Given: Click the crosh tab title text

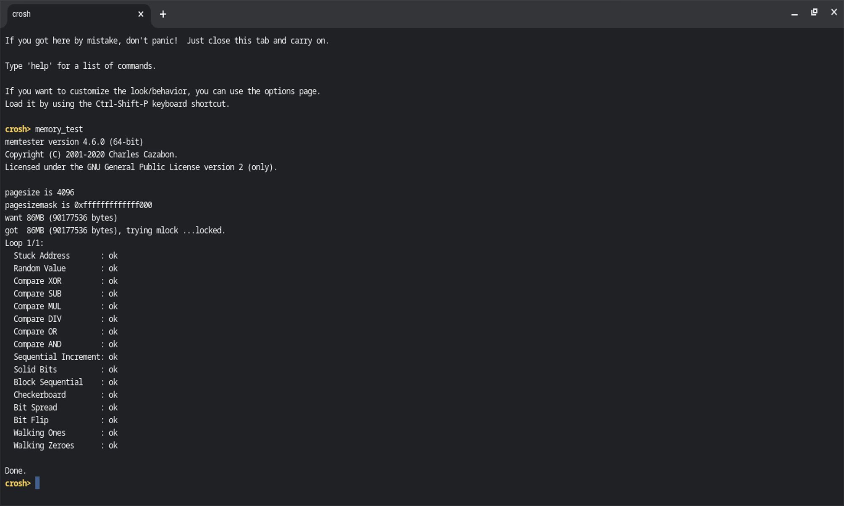Looking at the screenshot, I should pos(22,13).
